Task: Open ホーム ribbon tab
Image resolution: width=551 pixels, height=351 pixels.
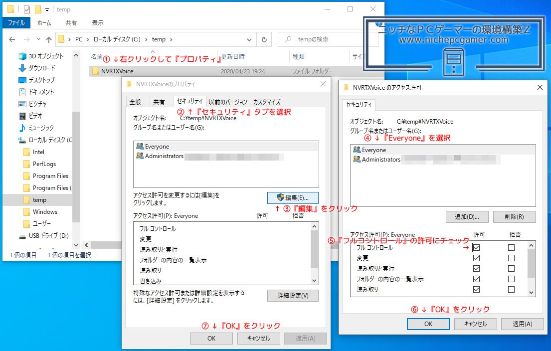Action: (x=44, y=23)
